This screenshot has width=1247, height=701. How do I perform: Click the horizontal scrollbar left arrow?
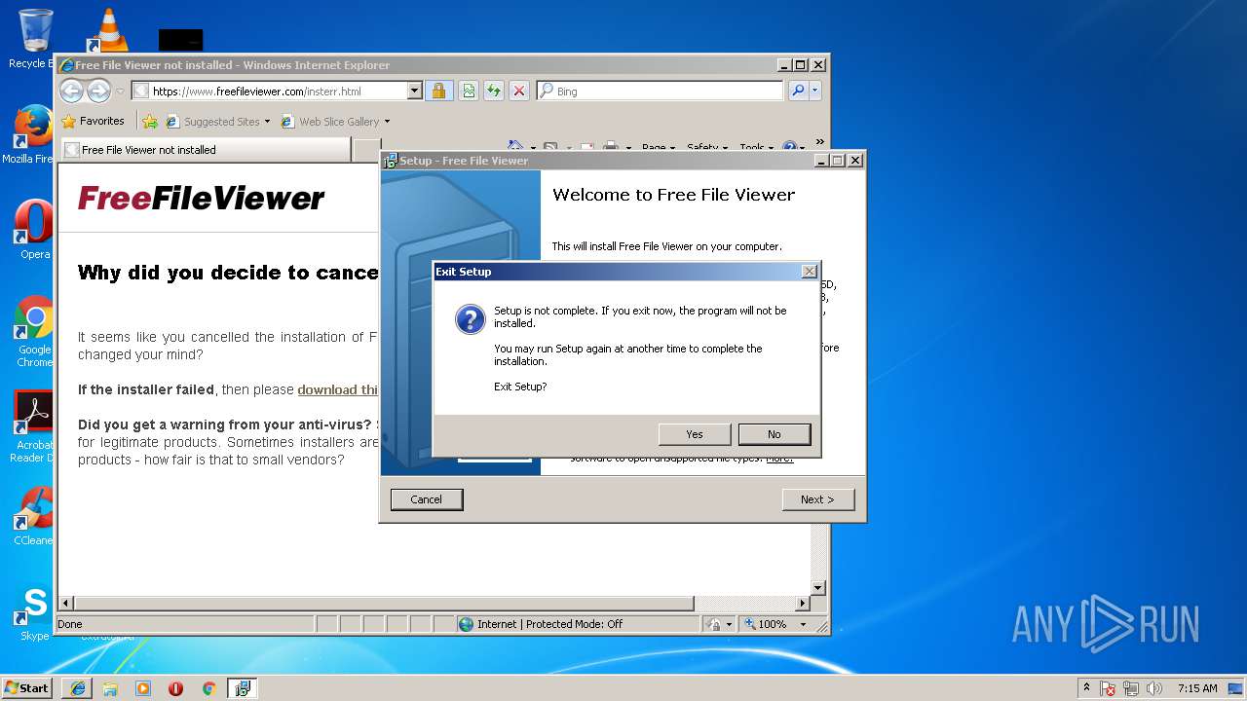(x=66, y=604)
